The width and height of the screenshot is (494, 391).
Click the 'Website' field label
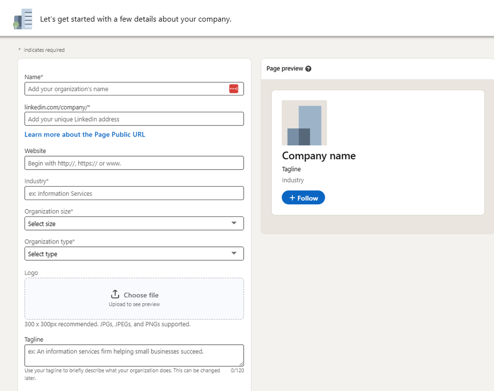point(35,151)
